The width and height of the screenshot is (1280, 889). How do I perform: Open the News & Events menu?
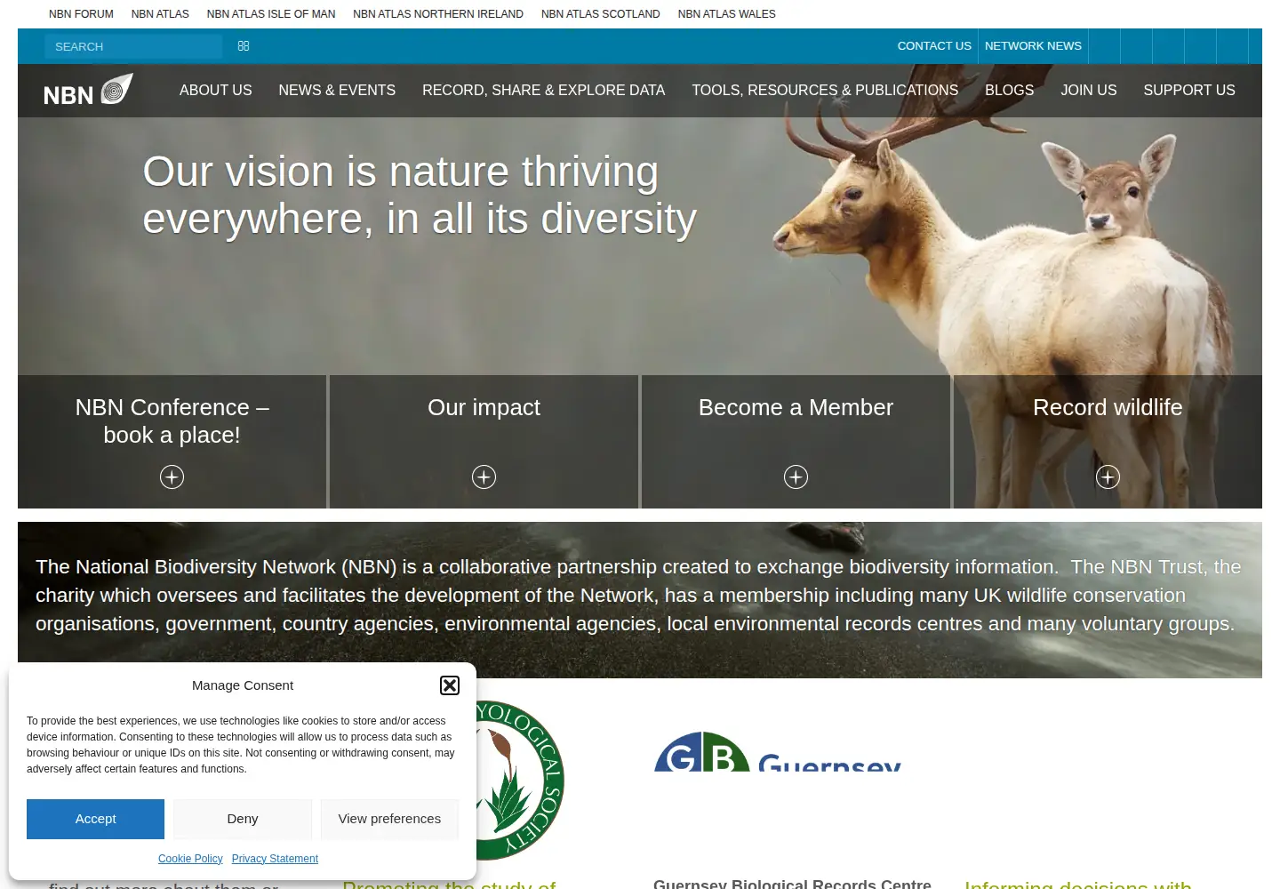(337, 91)
